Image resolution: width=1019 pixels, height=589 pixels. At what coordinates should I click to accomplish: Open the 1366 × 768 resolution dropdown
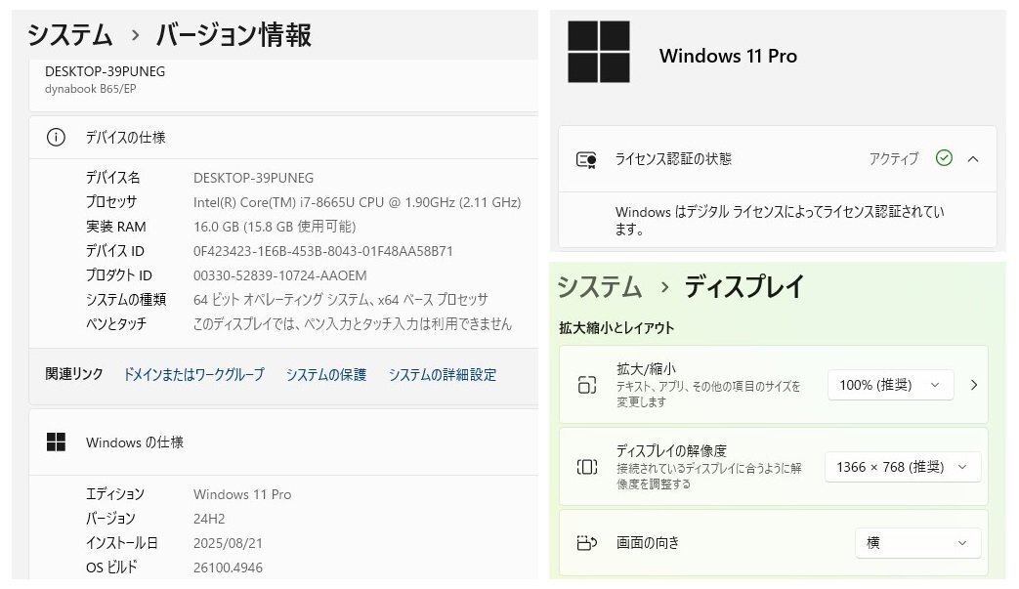(903, 467)
